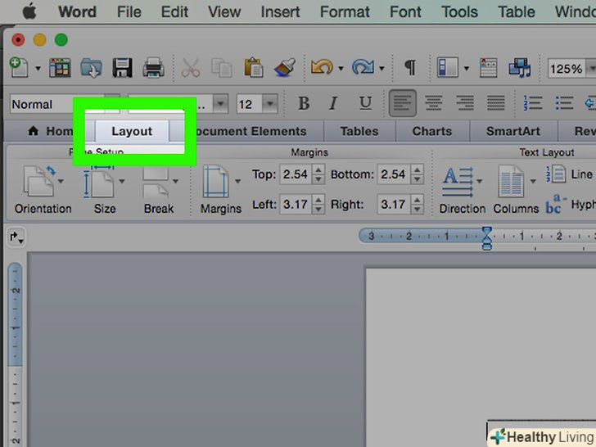Increase the Top margin with stepper

click(319, 169)
